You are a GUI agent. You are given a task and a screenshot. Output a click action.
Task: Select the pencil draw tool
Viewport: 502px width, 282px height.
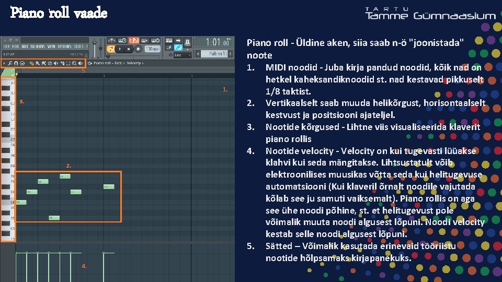coord(32,63)
